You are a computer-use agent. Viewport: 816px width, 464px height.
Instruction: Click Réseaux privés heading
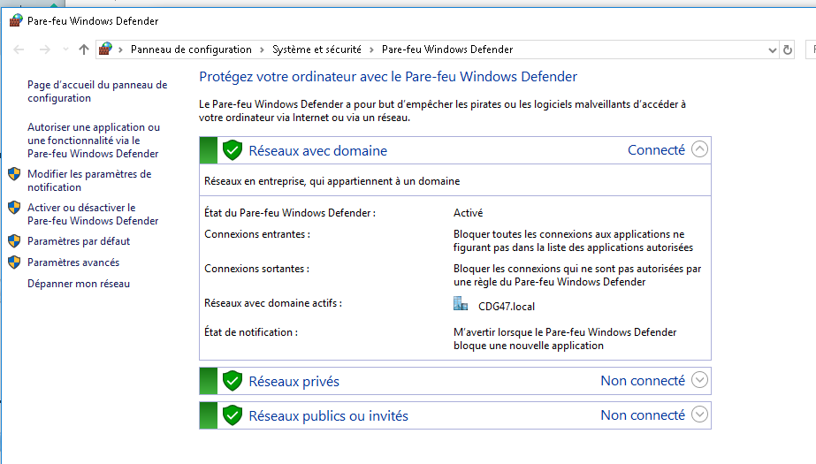[294, 382]
